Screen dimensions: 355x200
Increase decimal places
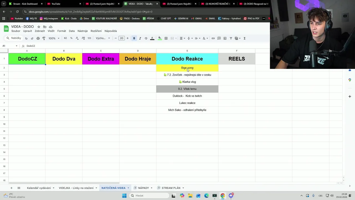(x=83, y=38)
